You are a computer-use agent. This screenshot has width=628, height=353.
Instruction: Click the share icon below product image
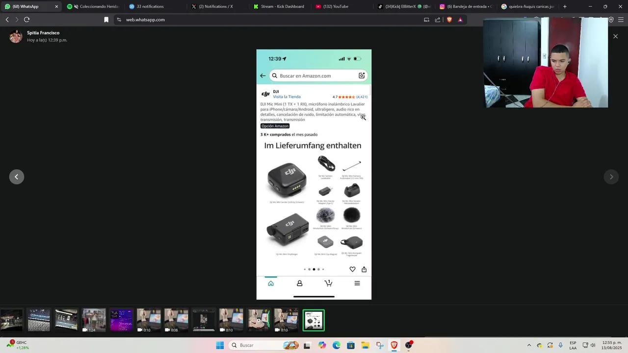coord(364,269)
